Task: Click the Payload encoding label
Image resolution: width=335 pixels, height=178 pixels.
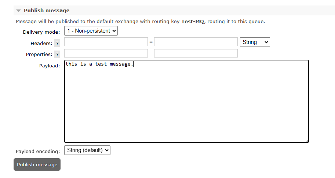Action: point(37,152)
